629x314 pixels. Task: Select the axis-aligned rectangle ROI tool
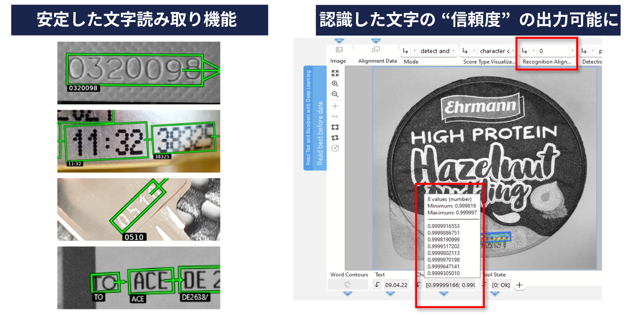[335, 127]
